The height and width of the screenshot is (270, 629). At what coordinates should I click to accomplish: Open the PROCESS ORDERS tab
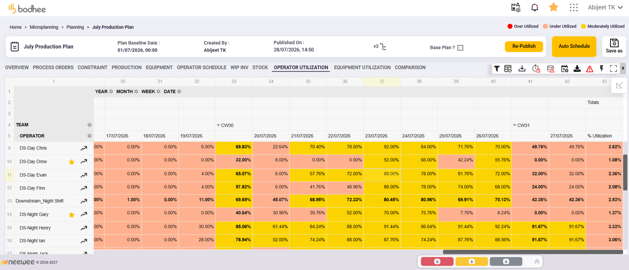pos(53,67)
